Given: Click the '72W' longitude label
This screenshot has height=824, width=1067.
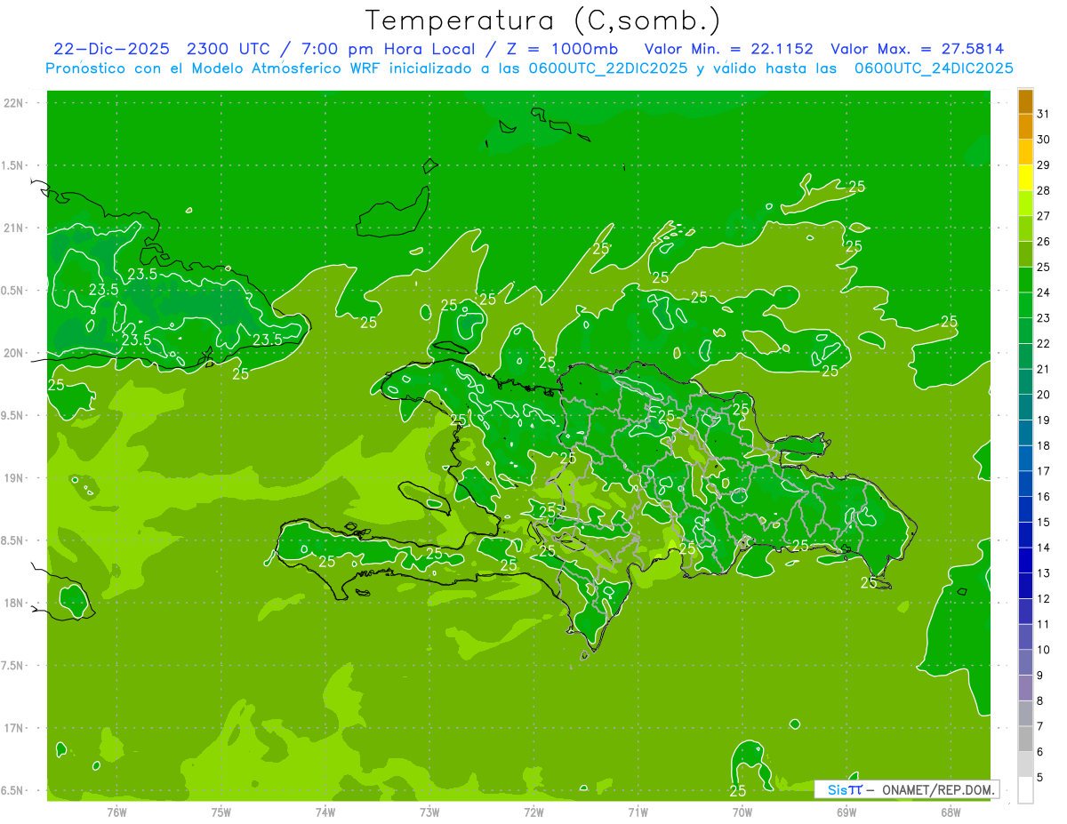Looking at the screenshot, I should (x=533, y=812).
